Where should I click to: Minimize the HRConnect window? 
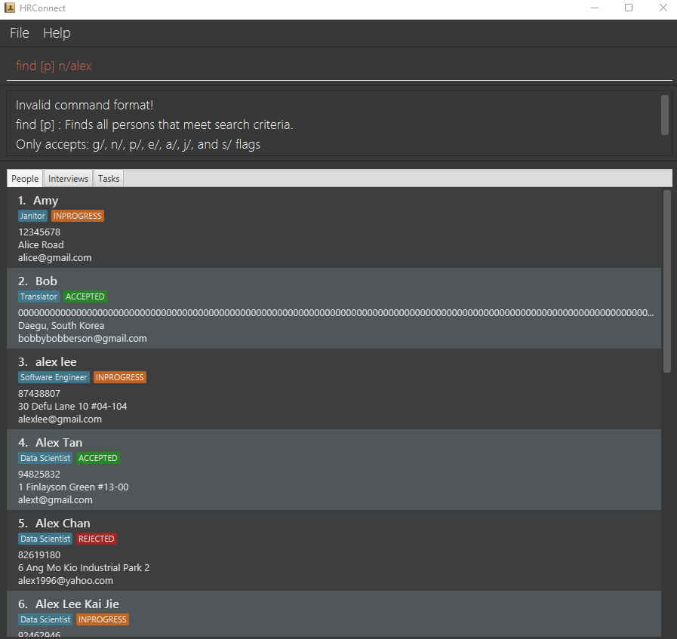pyautogui.click(x=595, y=8)
